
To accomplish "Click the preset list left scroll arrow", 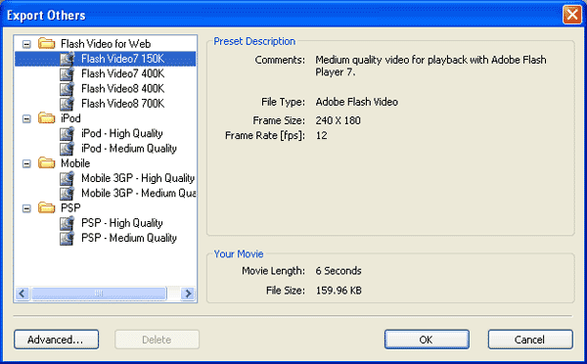I will click(23, 294).
